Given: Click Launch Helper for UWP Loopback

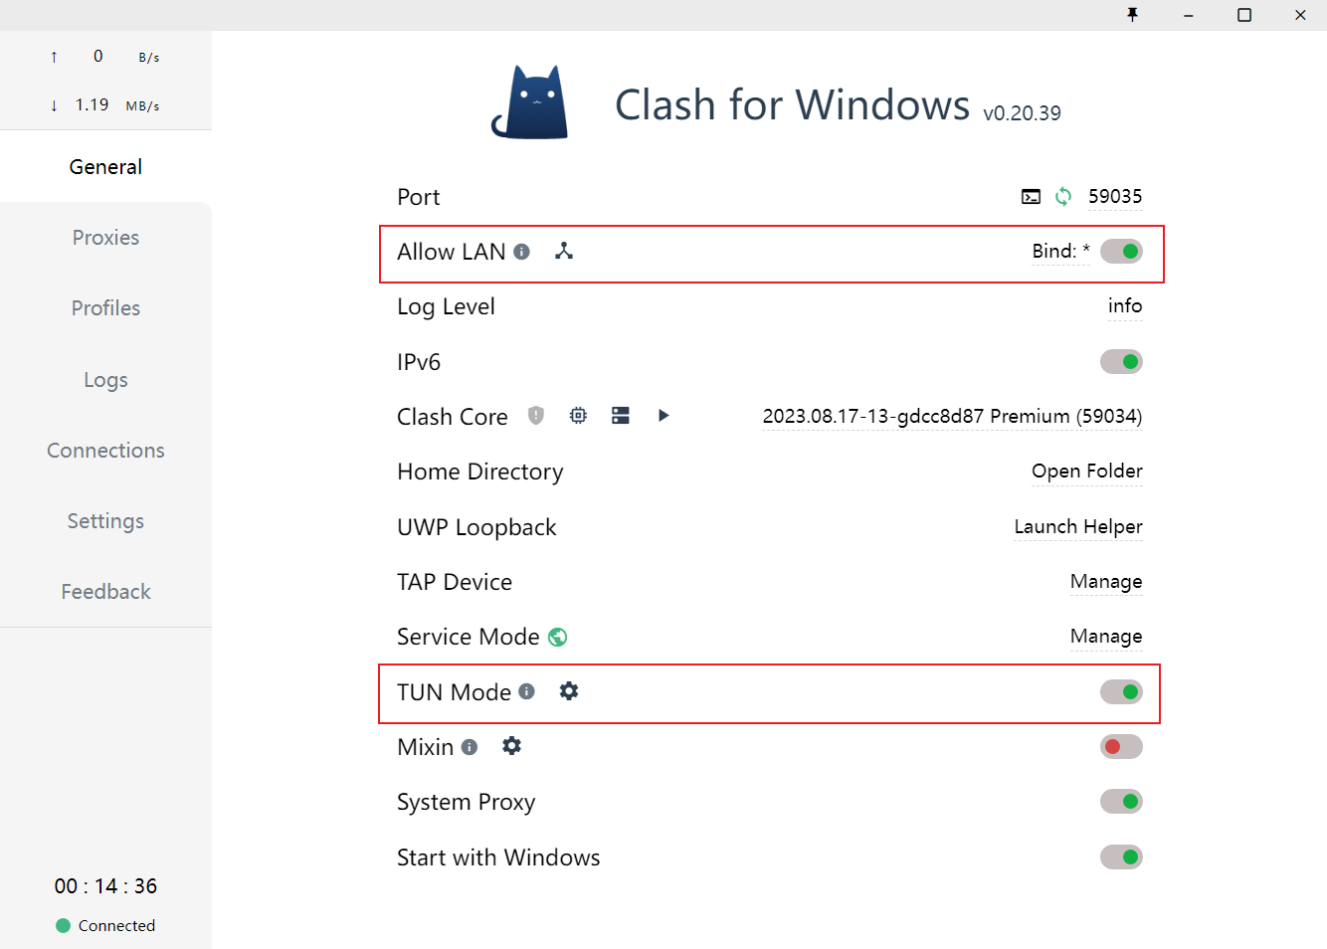Looking at the screenshot, I should (1078, 527).
